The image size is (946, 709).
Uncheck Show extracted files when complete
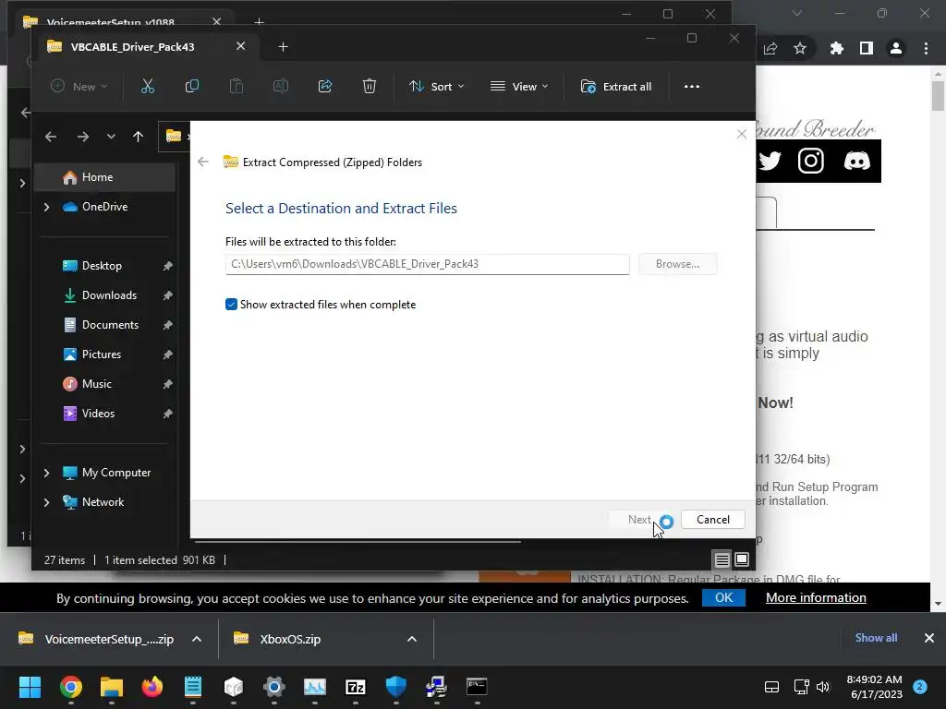click(231, 305)
